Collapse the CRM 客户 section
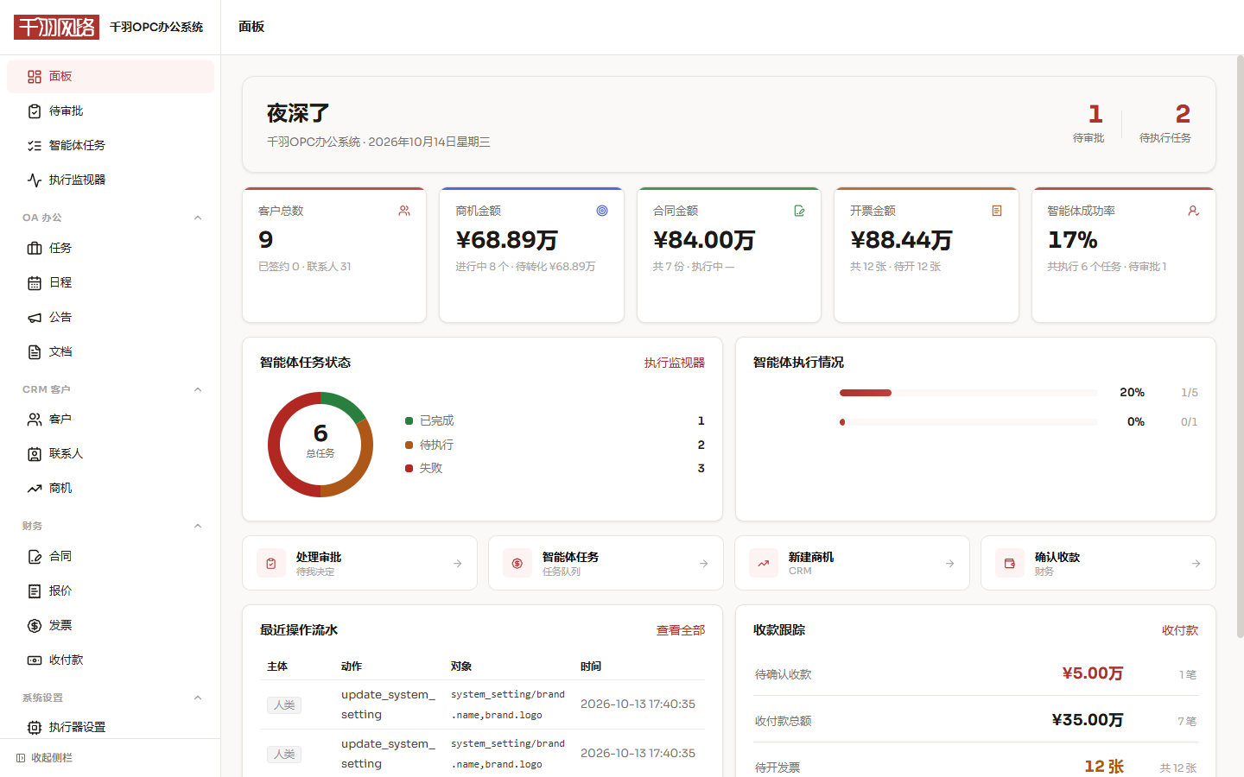 [x=198, y=389]
